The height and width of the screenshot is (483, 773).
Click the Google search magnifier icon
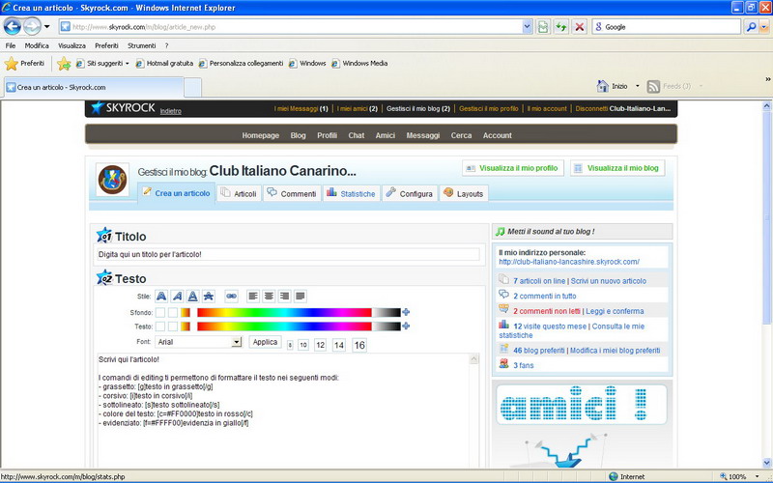coord(751,27)
